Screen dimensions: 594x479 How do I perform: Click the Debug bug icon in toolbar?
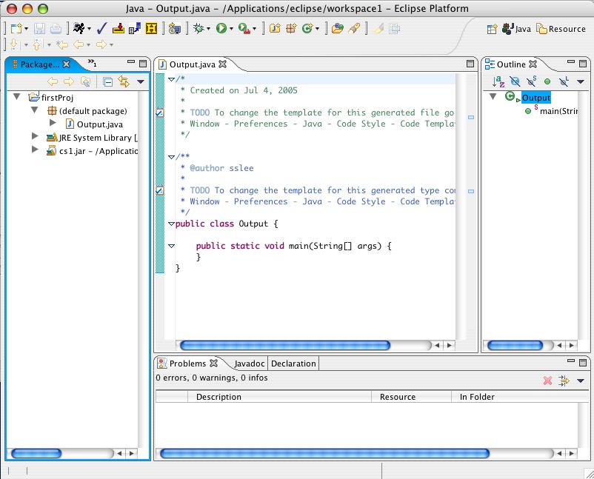(x=198, y=29)
